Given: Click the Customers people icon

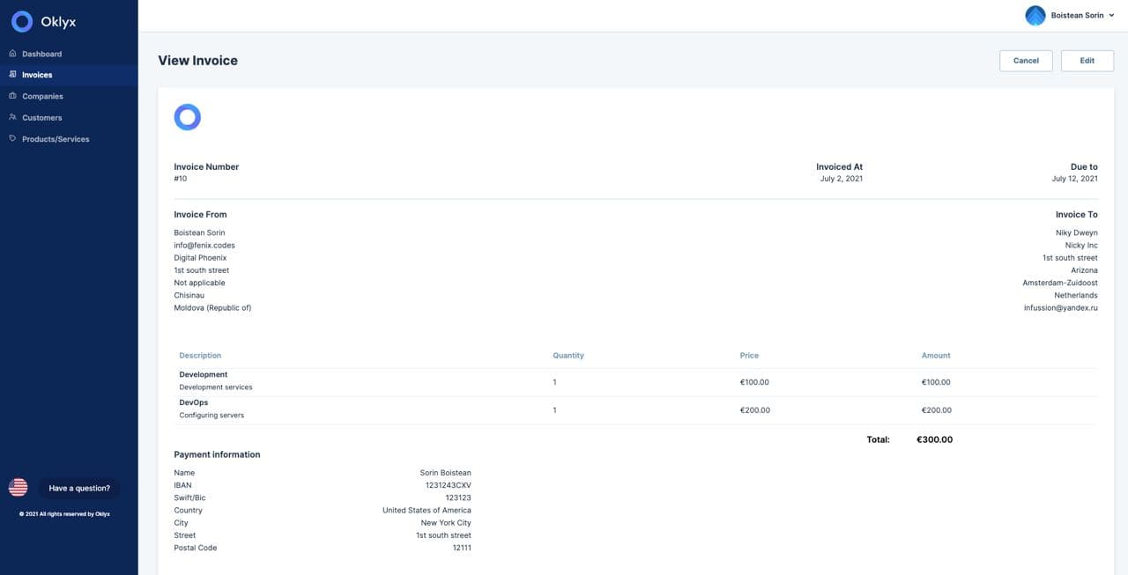Looking at the screenshot, I should tap(12, 117).
